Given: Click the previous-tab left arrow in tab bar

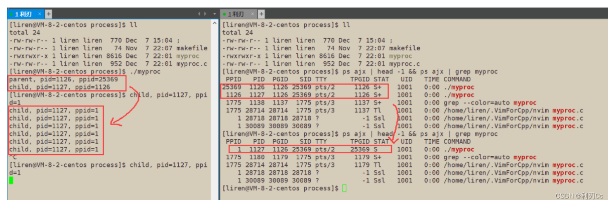Looking at the screenshot, I should pyautogui.click(x=199, y=14).
